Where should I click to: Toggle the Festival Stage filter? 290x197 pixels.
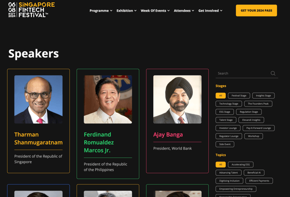(239, 96)
